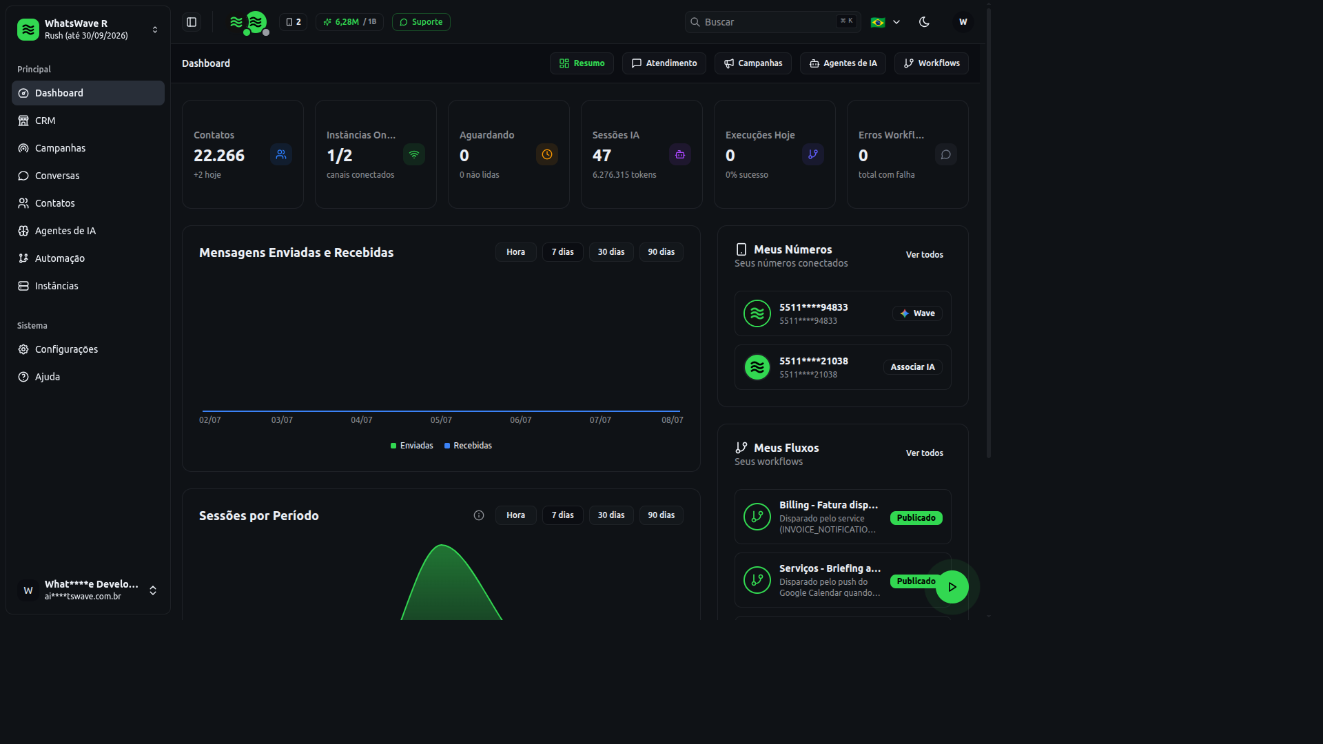Expand the language flag dropdown

[x=885, y=22]
